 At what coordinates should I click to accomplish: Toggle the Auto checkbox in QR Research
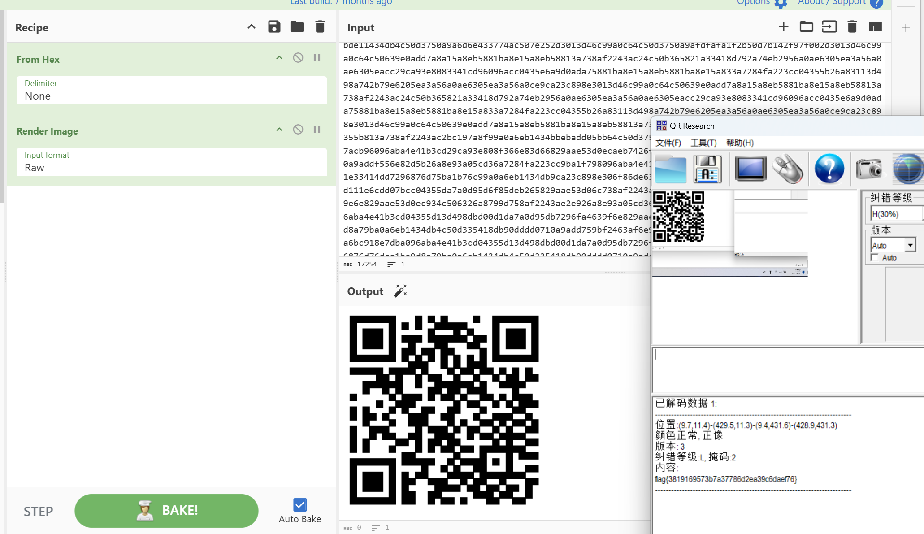(874, 258)
